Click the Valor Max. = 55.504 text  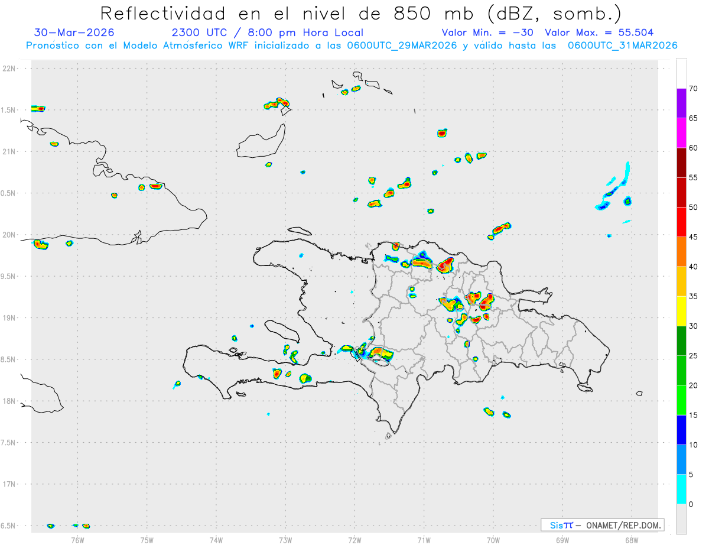[x=599, y=33]
